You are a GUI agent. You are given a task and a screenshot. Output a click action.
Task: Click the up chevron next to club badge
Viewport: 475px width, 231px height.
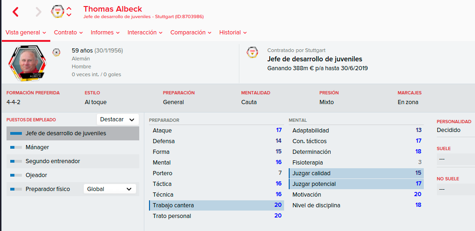click(x=69, y=9)
